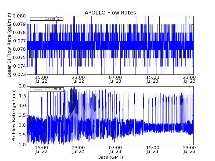Click the 0.0 tick on PG Flow axis
The height and width of the screenshot is (161, 215).
tap(22, 125)
